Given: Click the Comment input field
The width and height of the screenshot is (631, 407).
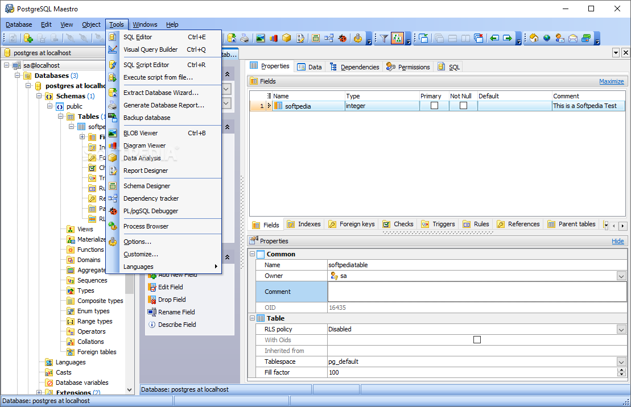Looking at the screenshot, I should [x=477, y=292].
